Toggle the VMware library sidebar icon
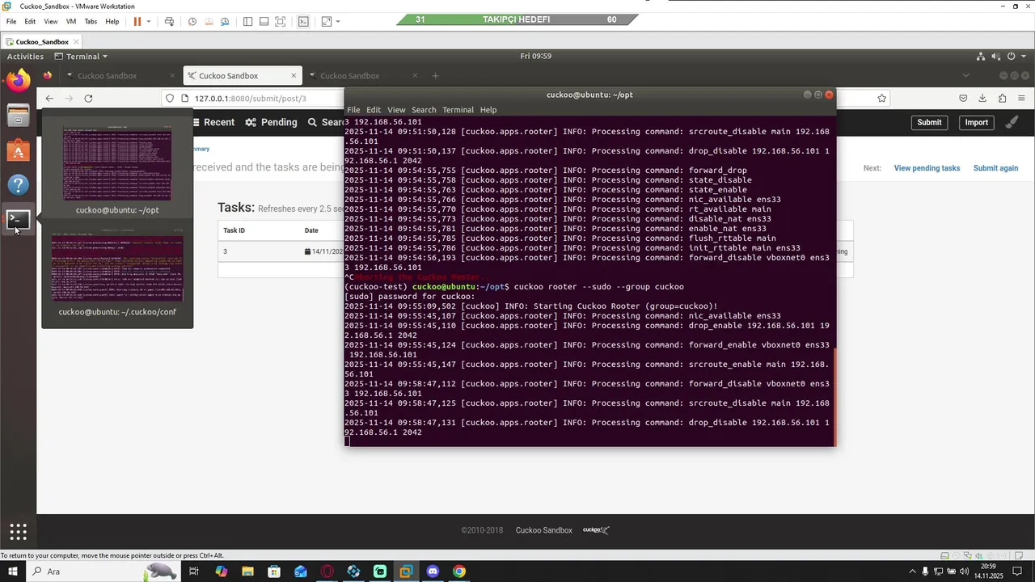The height and width of the screenshot is (582, 1035). tap(247, 21)
